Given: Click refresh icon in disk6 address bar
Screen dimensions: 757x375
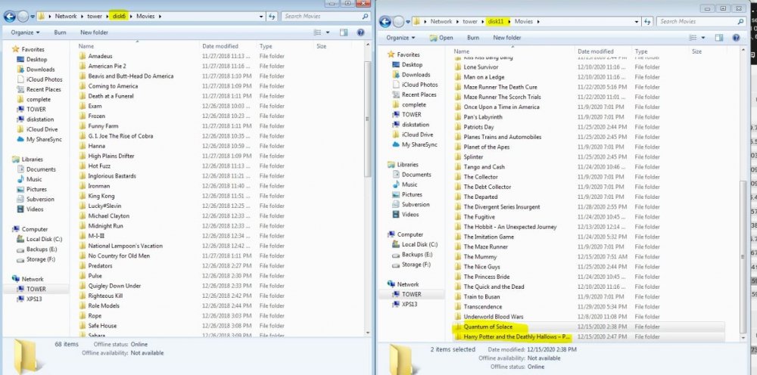Looking at the screenshot, I should (272, 17).
